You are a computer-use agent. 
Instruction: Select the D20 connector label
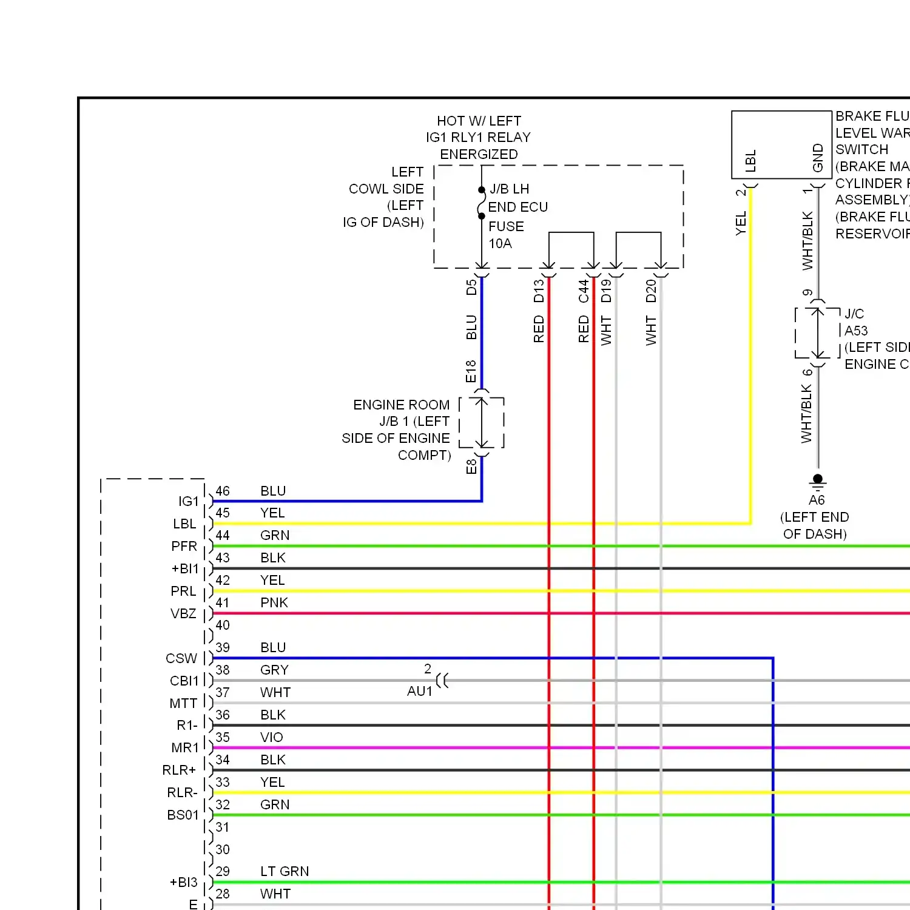click(651, 291)
